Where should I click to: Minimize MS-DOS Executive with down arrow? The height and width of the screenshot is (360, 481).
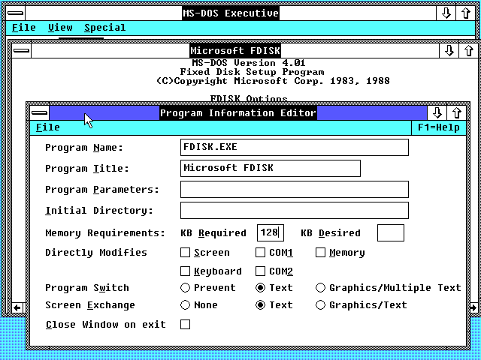446,13
